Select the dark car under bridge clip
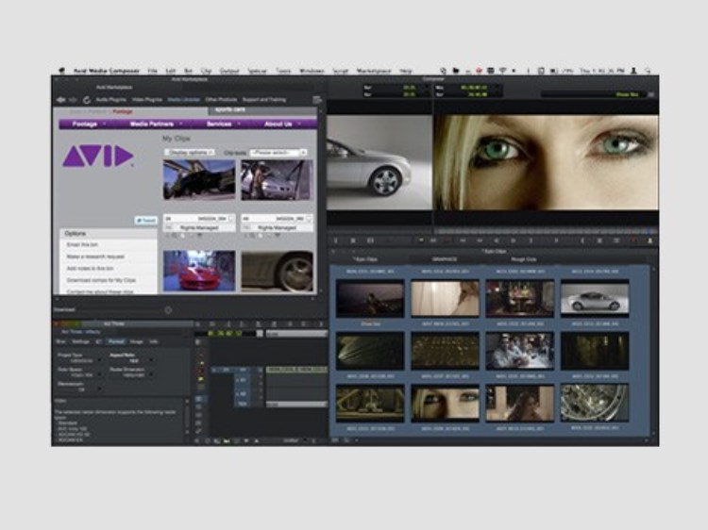The image size is (708, 530). pyautogui.click(x=199, y=179)
